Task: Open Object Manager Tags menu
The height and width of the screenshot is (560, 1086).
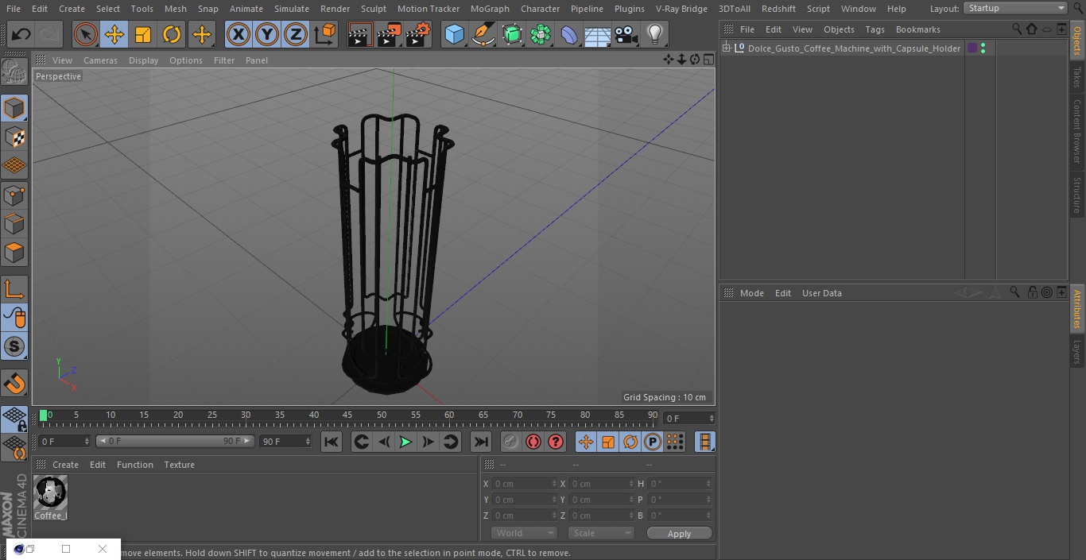Action: coord(875,29)
